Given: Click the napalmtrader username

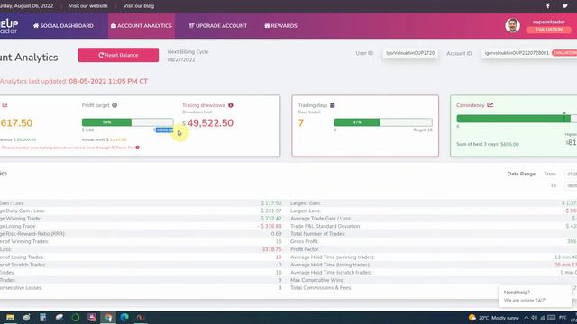Looking at the screenshot, I should 549,22.
